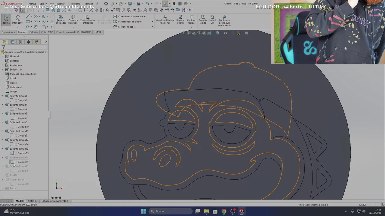
Task: Expand more manager tabs arrow
Action: (x=46, y=42)
